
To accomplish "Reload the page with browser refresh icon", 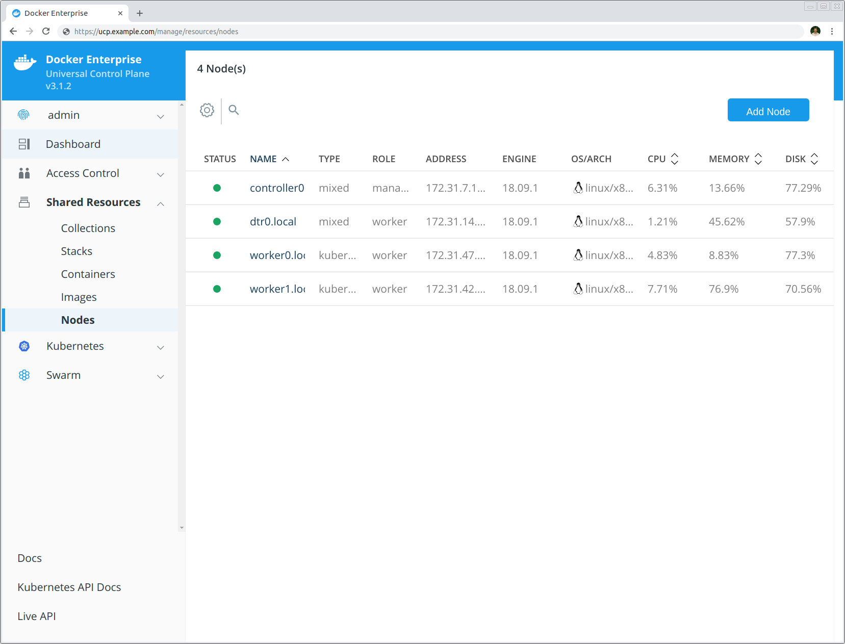I will (x=46, y=31).
